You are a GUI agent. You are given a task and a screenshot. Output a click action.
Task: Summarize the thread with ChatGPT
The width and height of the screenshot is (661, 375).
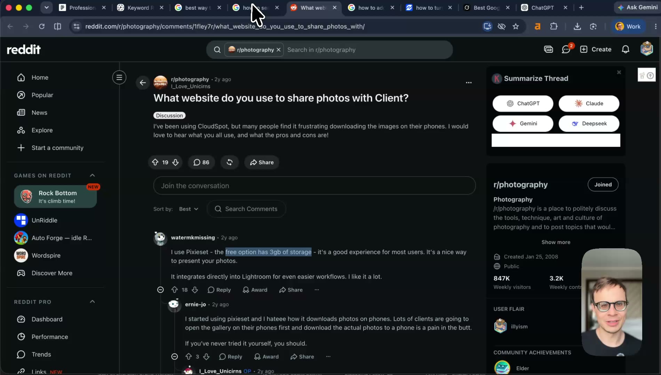[523, 103]
